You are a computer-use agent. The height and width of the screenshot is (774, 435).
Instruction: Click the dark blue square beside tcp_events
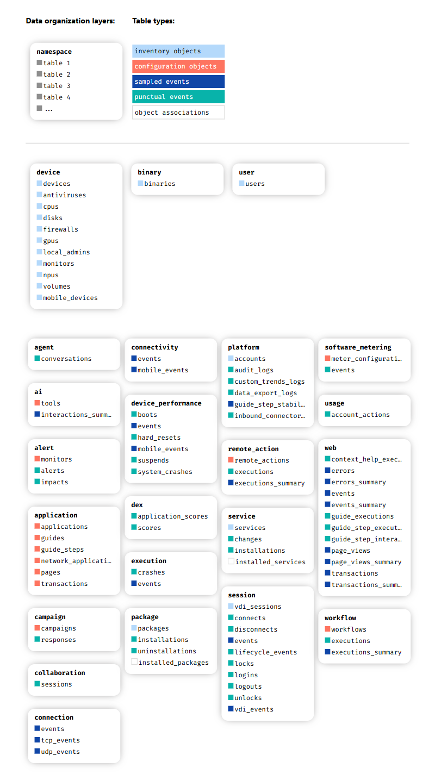coord(38,740)
